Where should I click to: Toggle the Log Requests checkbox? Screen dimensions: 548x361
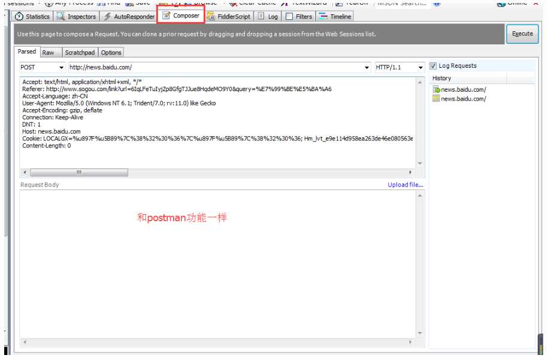(x=433, y=66)
